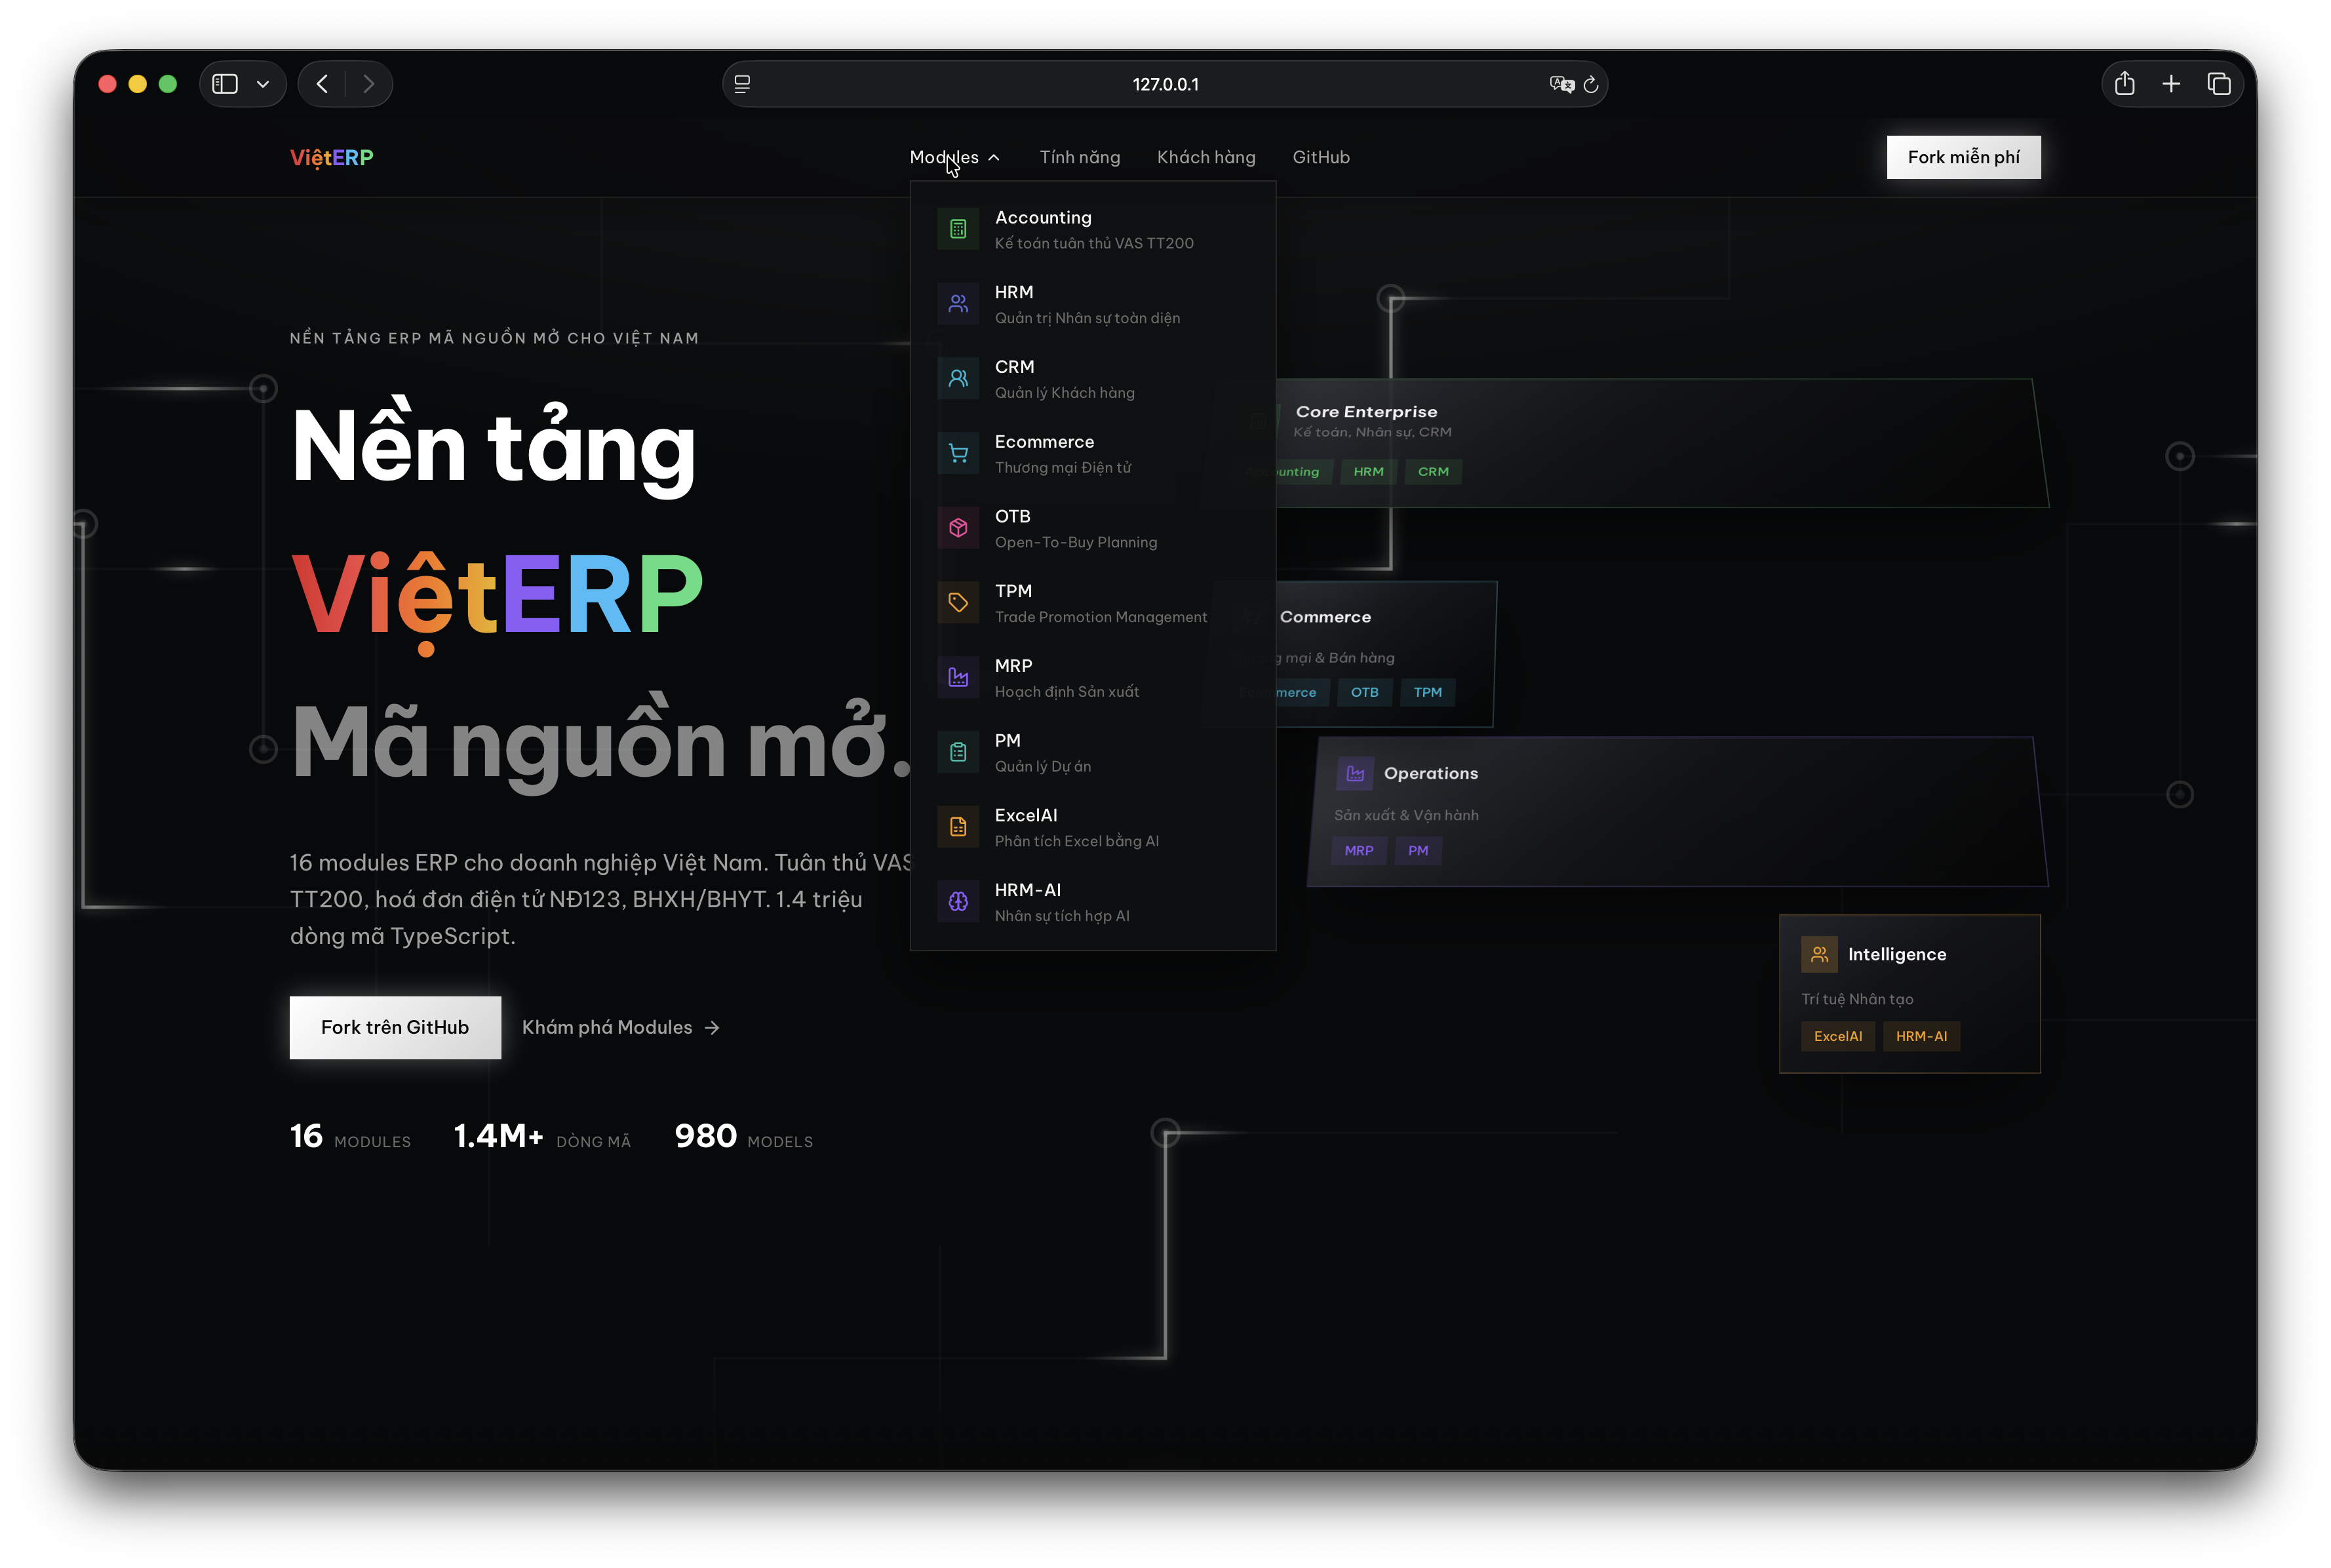Screen dimensions: 2331x1568
Task: Click the HRM people icon
Action: pos(958,304)
